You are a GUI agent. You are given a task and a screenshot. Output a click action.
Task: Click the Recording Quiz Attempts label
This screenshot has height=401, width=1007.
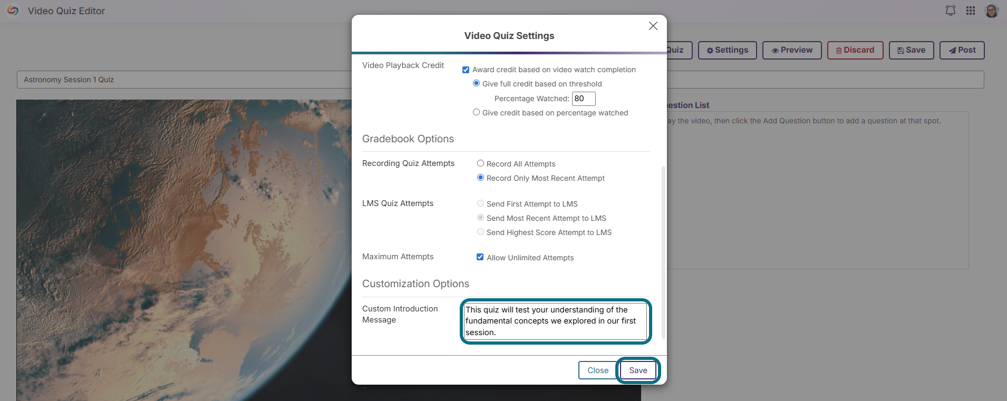coord(408,163)
